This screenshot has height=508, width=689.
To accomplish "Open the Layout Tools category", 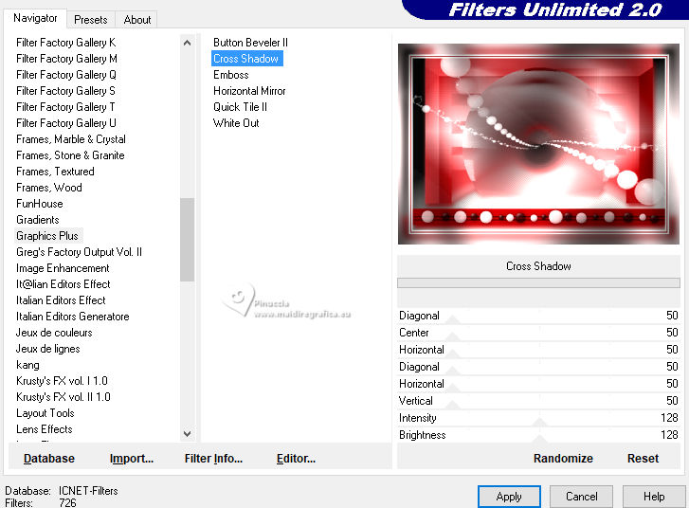I will (x=45, y=413).
